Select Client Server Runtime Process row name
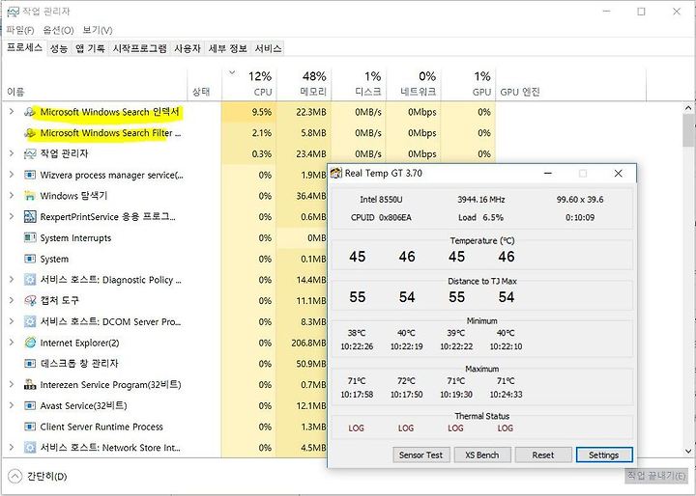Viewport: 696px width, 496px height. (x=101, y=427)
